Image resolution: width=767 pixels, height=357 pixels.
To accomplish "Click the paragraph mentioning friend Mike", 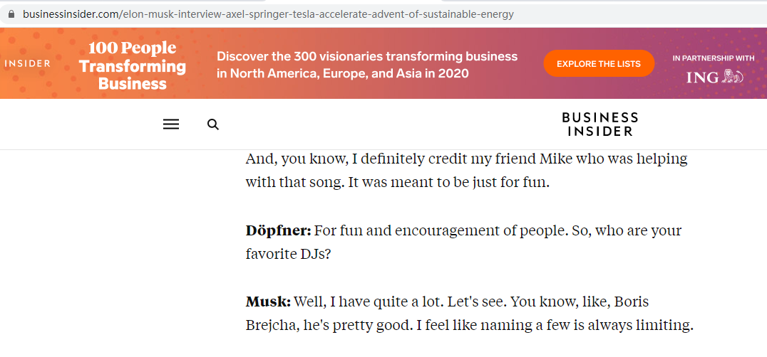I will pyautogui.click(x=466, y=171).
